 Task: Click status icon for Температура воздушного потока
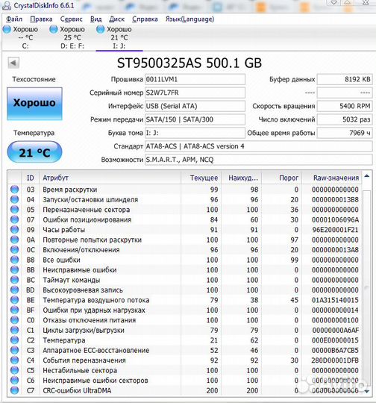point(15,300)
